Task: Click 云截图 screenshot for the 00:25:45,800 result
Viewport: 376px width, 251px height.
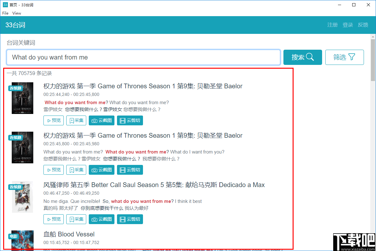Action: tap(101, 170)
